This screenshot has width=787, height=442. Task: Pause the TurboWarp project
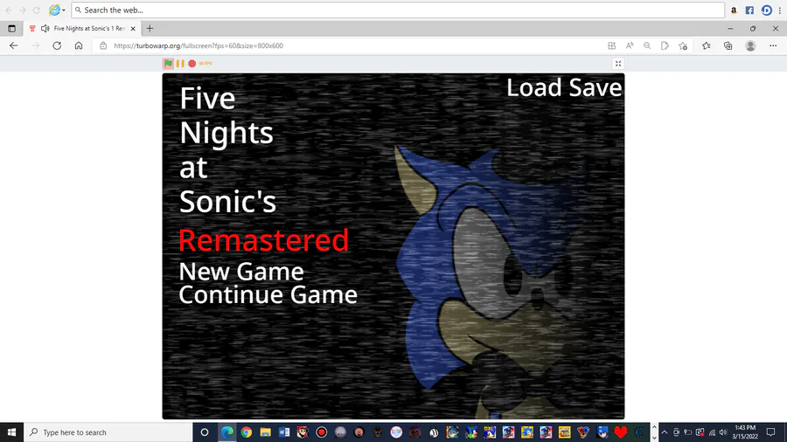point(180,63)
